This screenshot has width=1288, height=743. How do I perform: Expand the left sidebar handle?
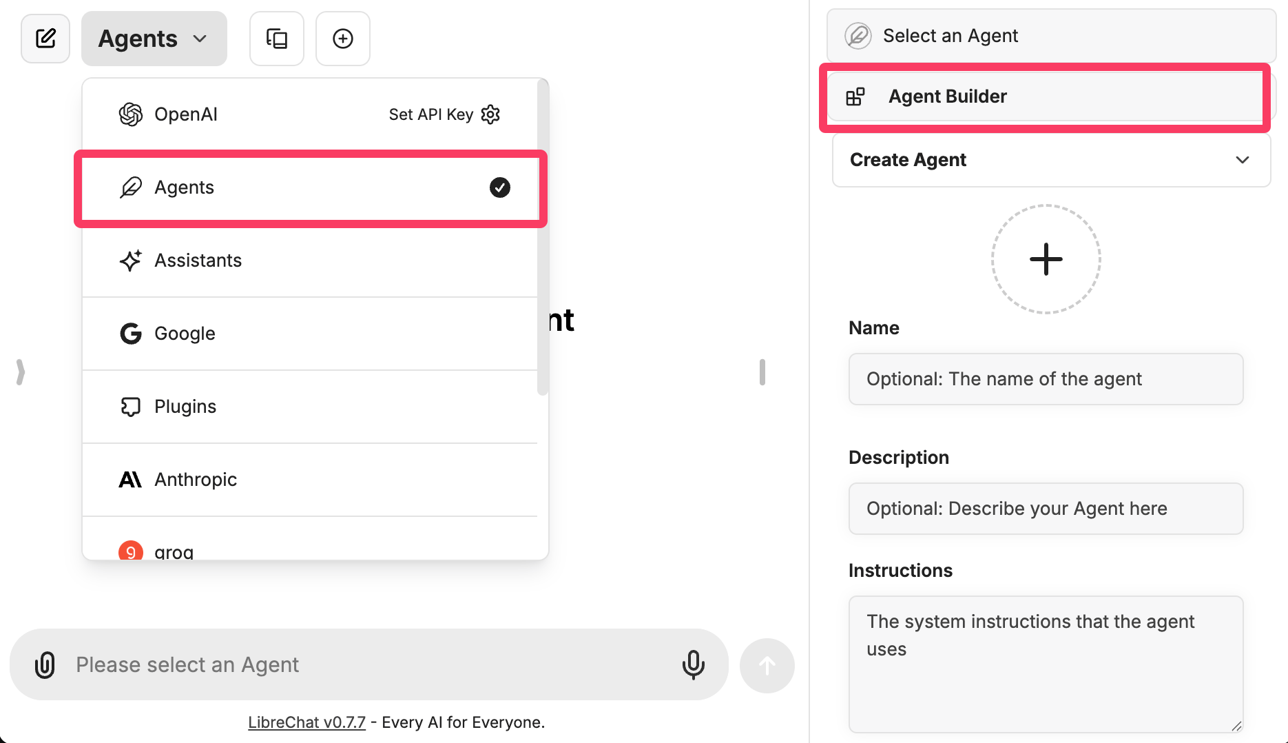click(x=21, y=372)
